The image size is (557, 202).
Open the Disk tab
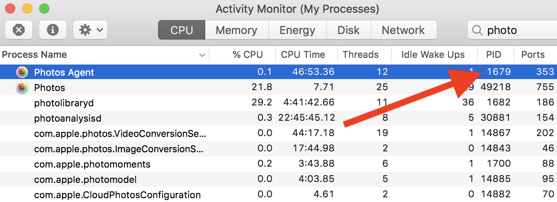pos(348,30)
